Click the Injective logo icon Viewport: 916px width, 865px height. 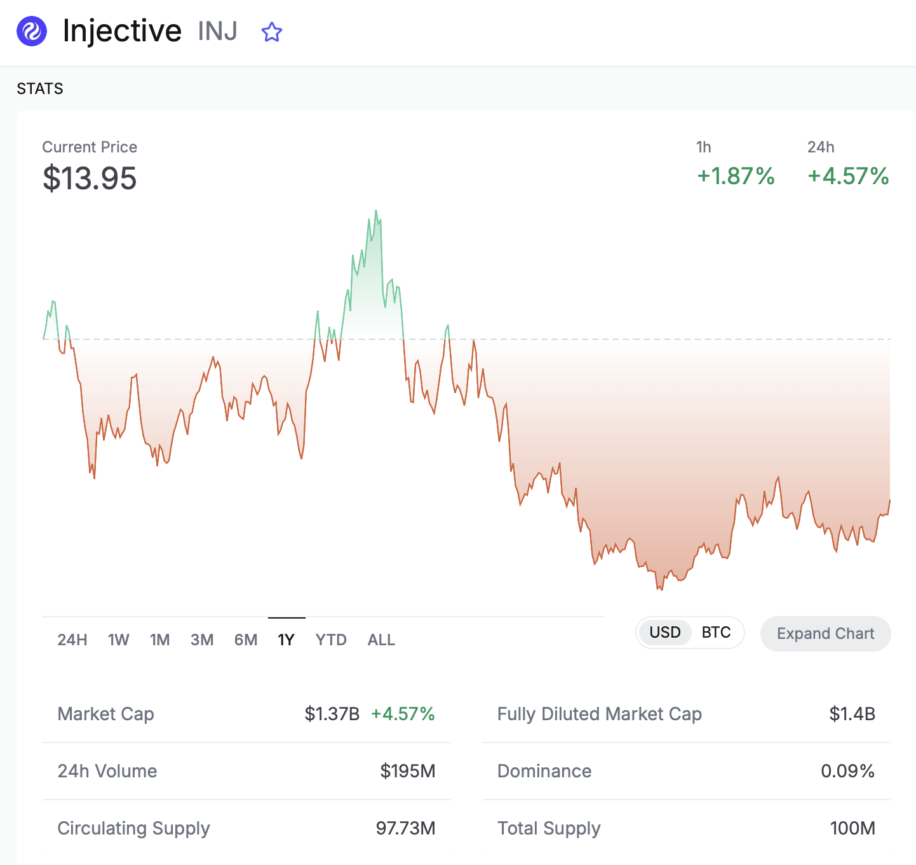pos(32,31)
